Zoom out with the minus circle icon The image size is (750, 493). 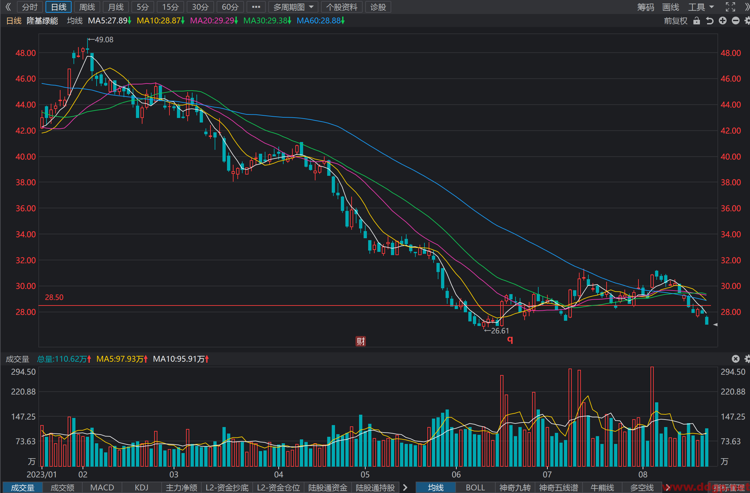point(735,21)
